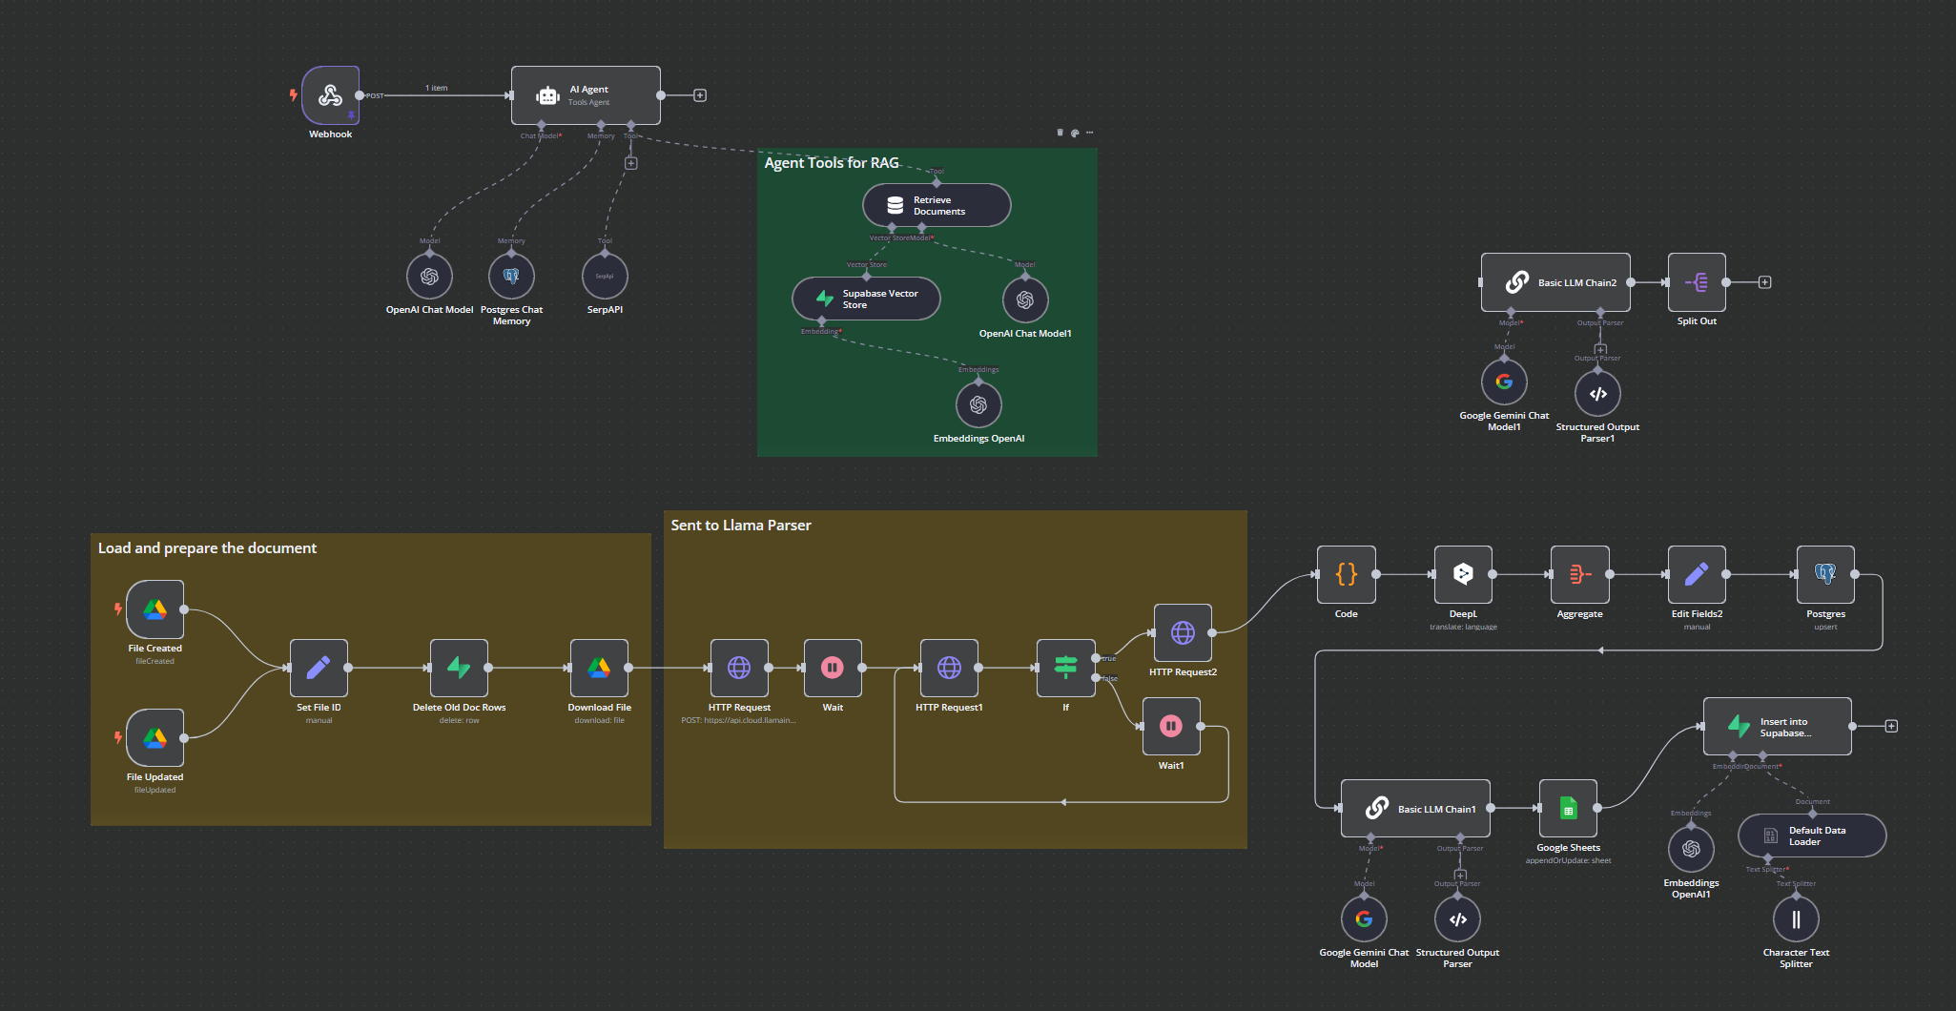Delete the RAG sticky note via trash icon
Screen dimensions: 1956x1011
[x=1060, y=133]
